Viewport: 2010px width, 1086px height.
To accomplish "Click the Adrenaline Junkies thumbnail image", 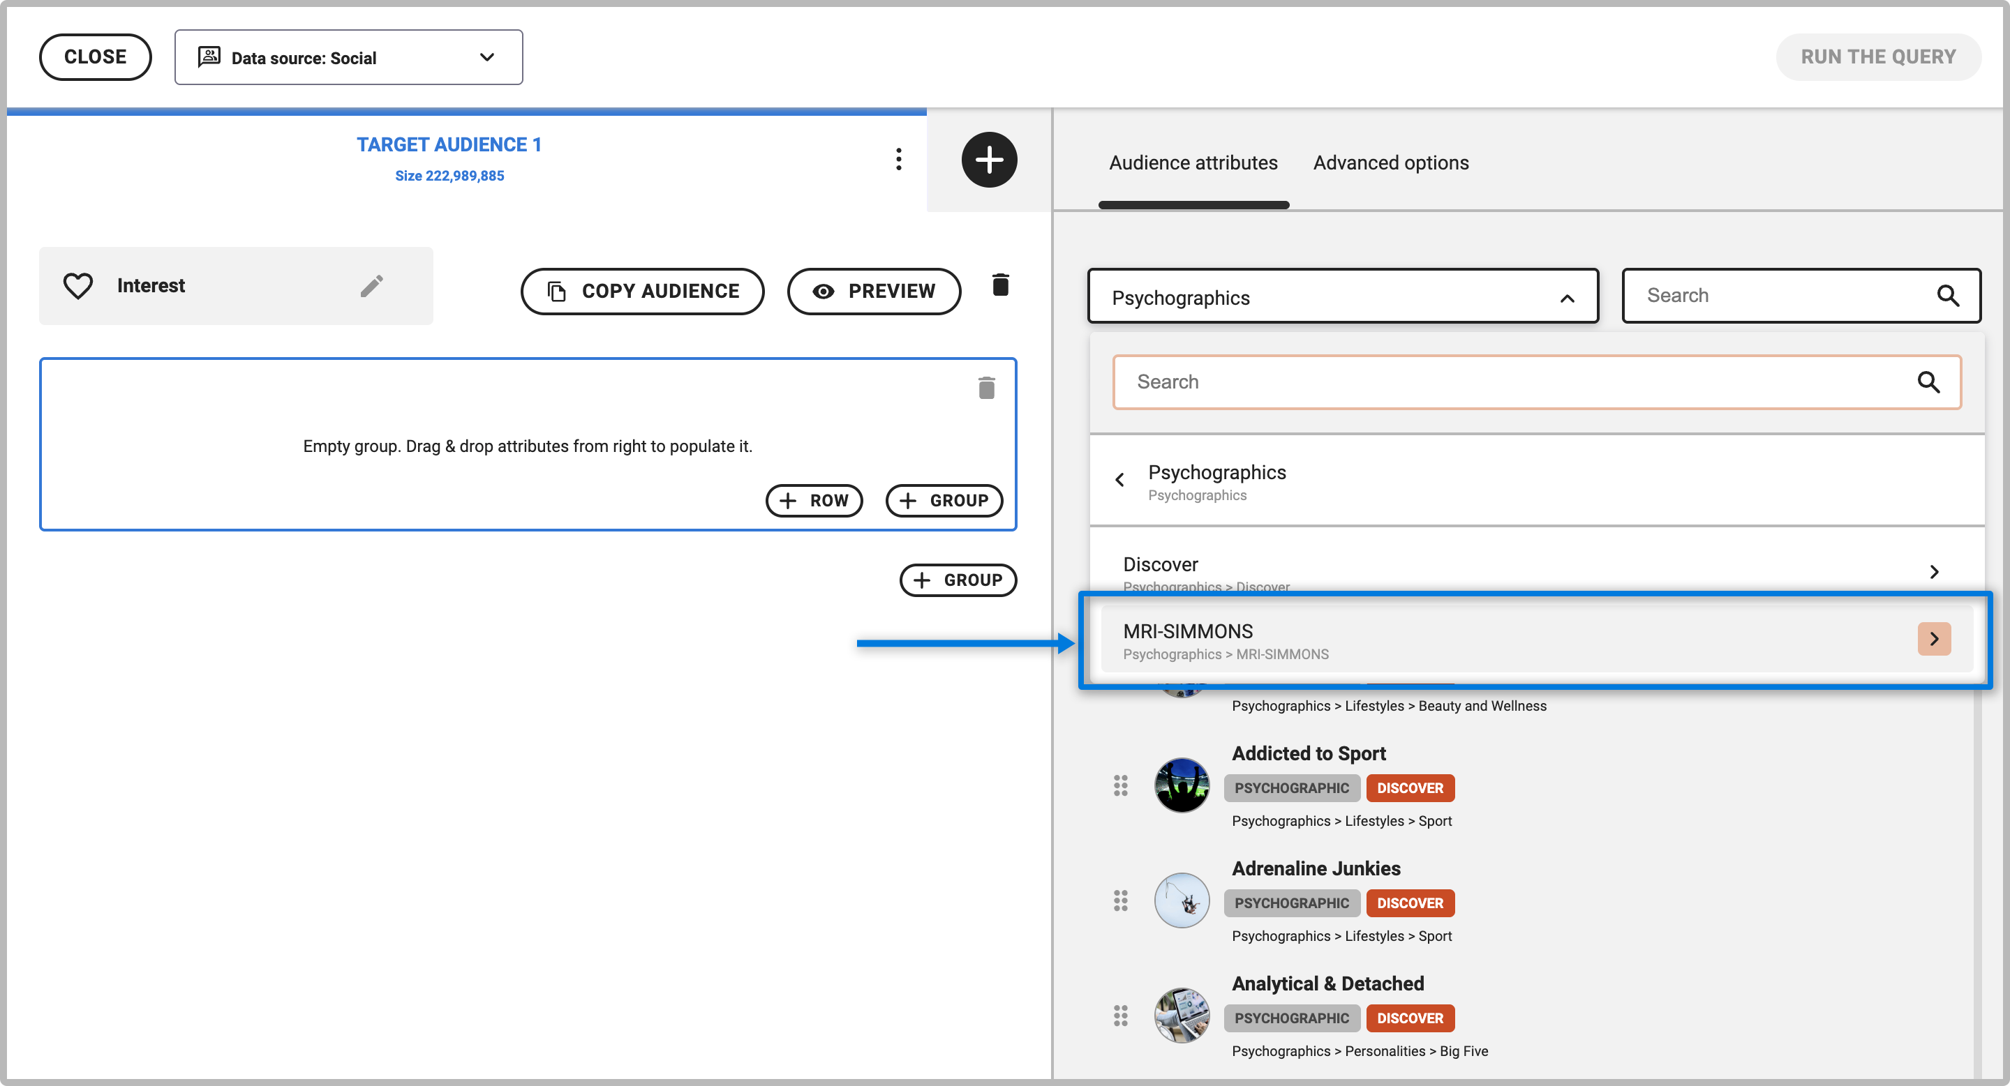I will click(x=1182, y=901).
